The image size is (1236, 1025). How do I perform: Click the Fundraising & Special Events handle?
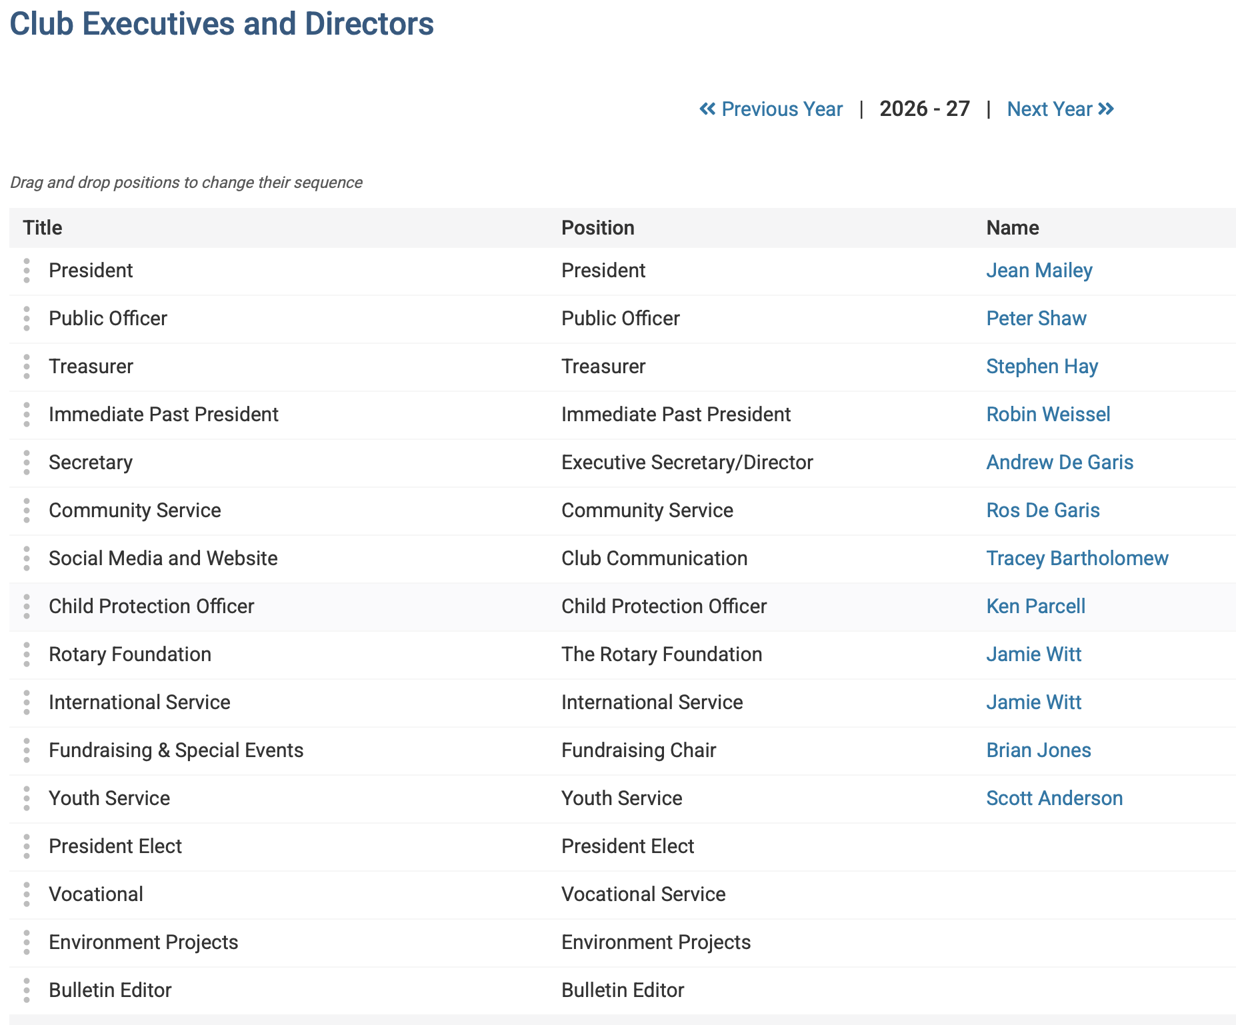[x=27, y=750]
